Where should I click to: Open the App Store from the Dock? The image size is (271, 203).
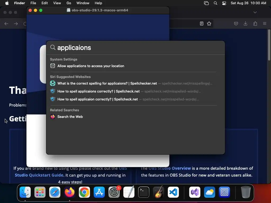click(99, 192)
